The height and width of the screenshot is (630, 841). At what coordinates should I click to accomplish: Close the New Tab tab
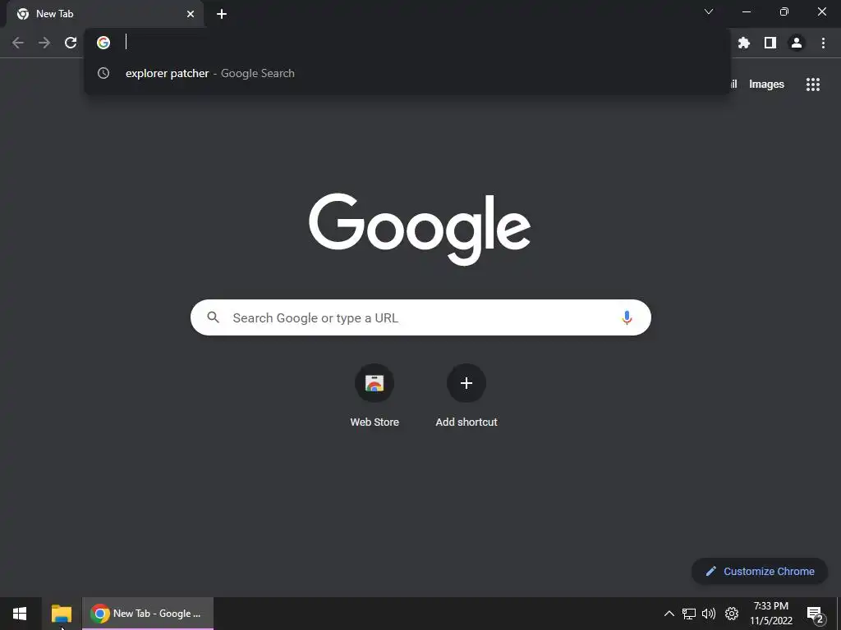click(191, 14)
